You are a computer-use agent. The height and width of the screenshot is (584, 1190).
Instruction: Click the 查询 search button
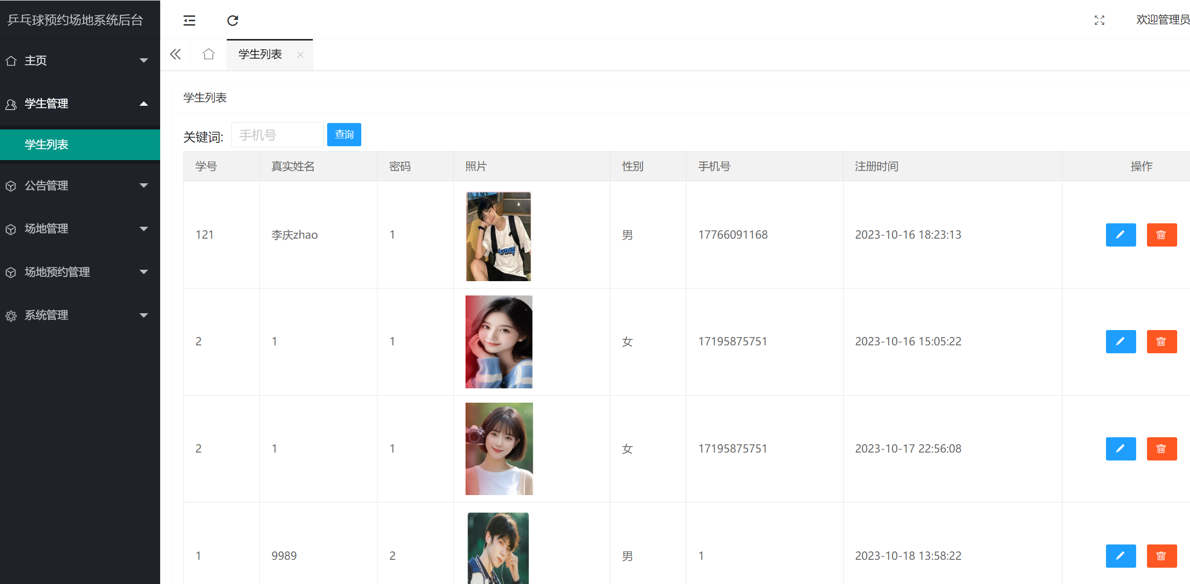tap(344, 135)
